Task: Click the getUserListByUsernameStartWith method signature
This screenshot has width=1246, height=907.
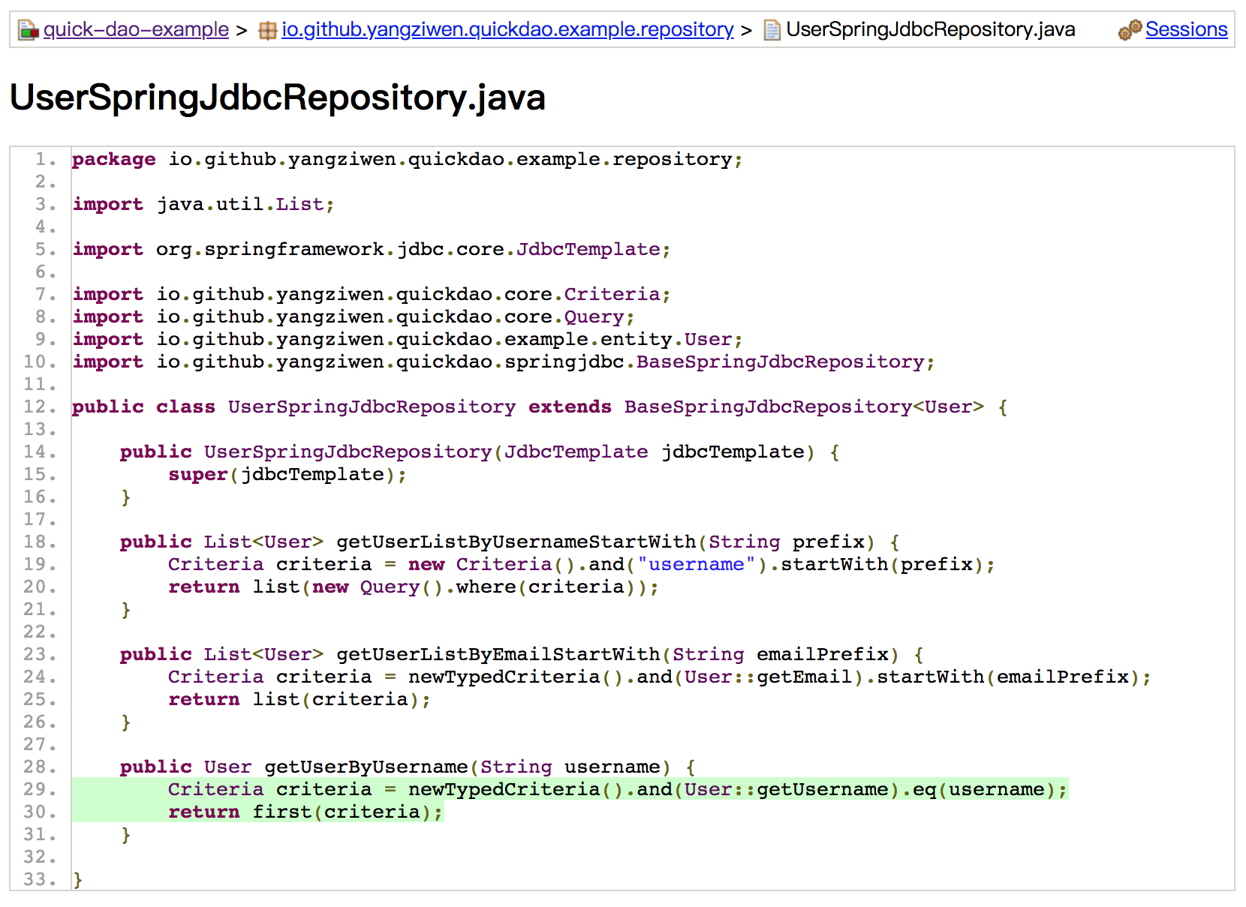Action: pos(510,542)
